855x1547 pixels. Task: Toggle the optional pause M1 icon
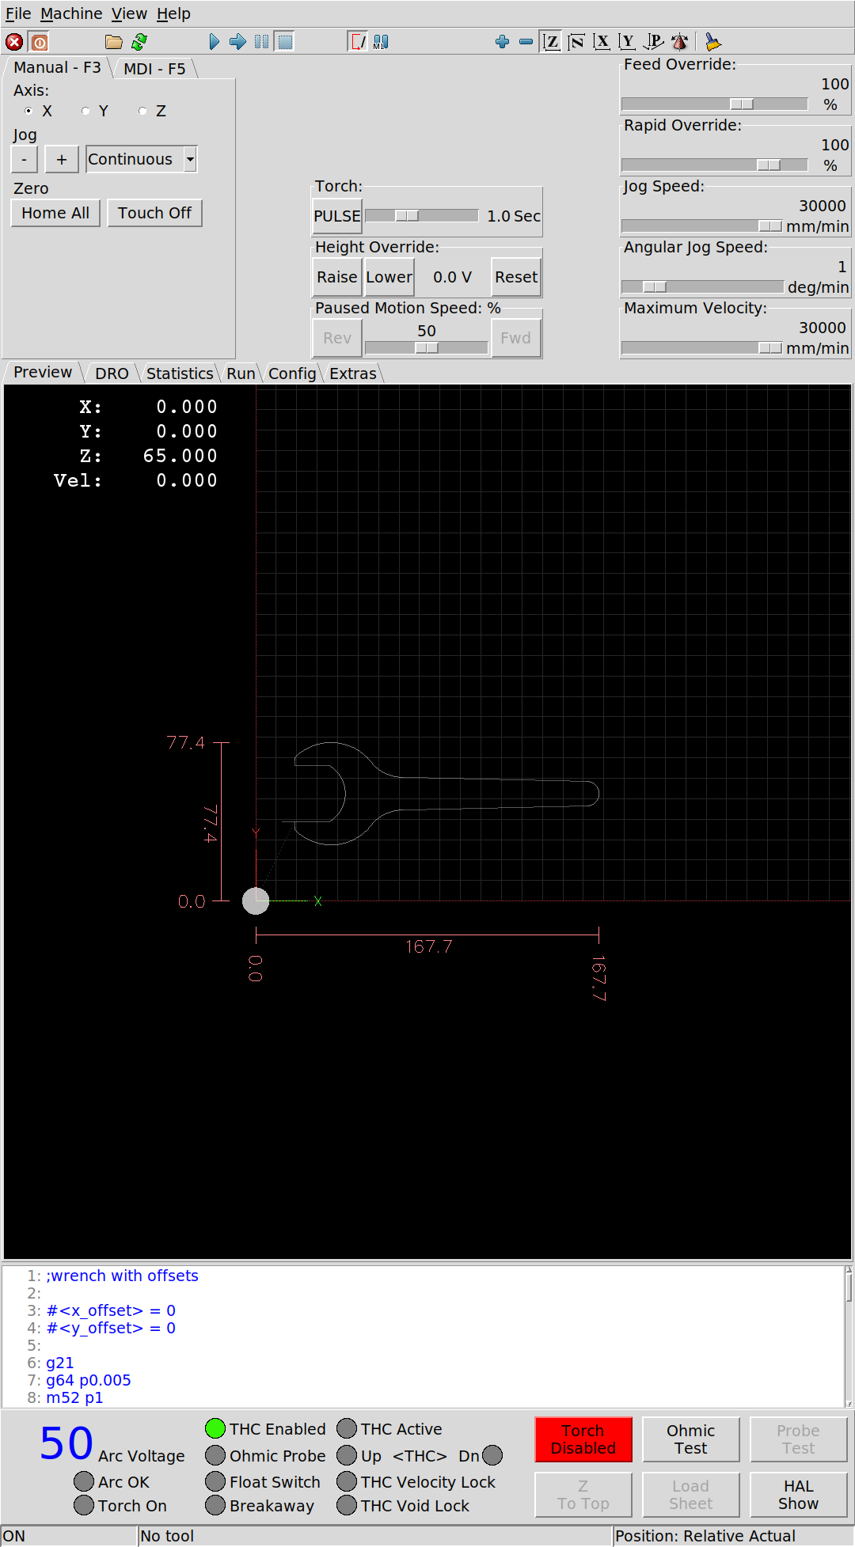click(x=381, y=42)
